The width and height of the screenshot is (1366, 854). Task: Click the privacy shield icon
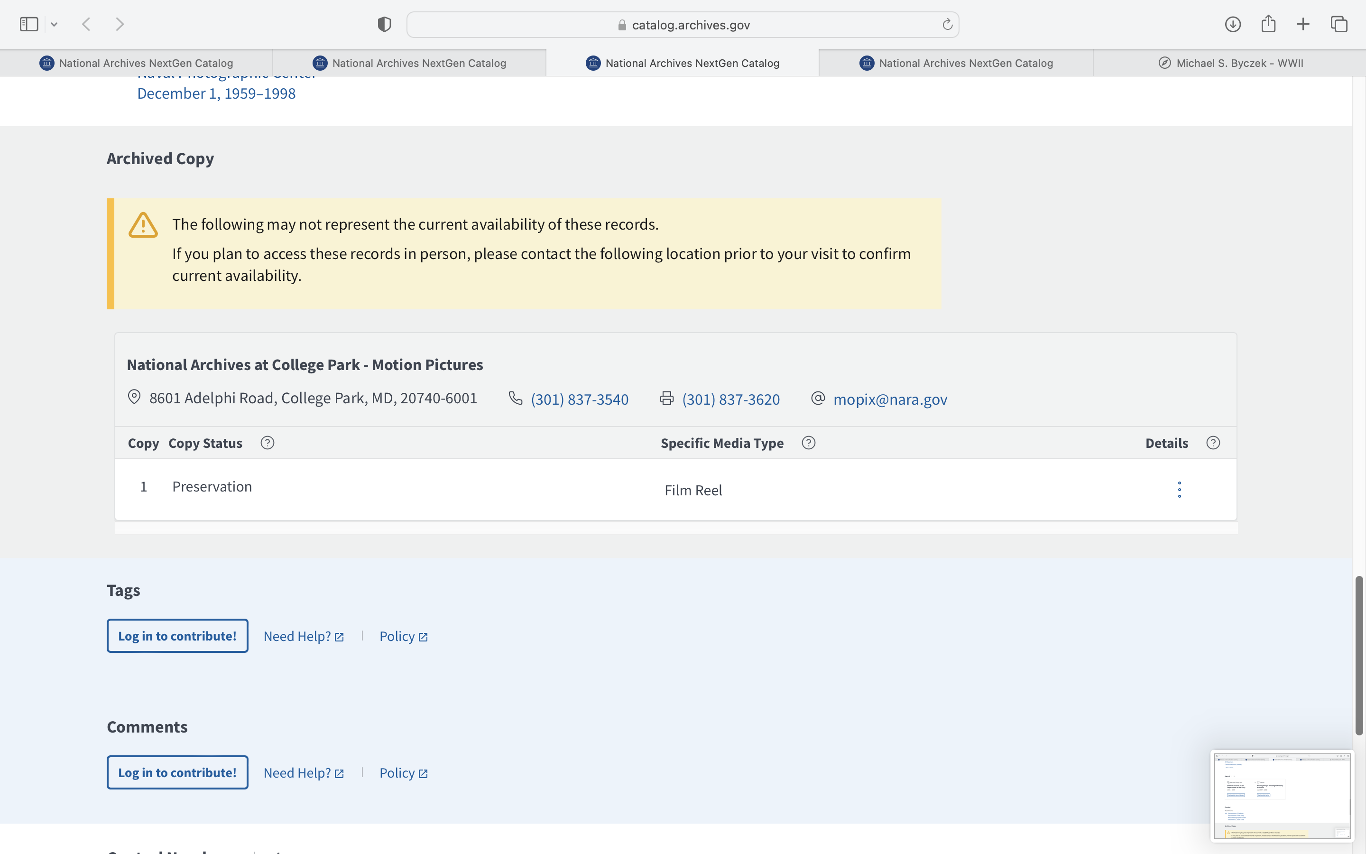[x=384, y=24]
